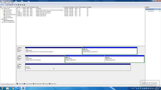This screenshot has width=161, height=90.
Task: Select the D: Page File logical drive block
Action: coord(110,50)
